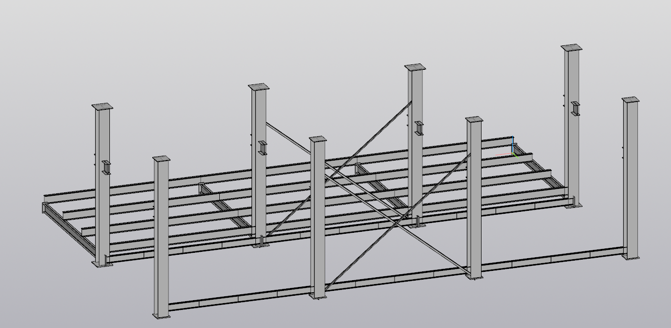
Task: Select top plate of third front column
Action: 474,119
